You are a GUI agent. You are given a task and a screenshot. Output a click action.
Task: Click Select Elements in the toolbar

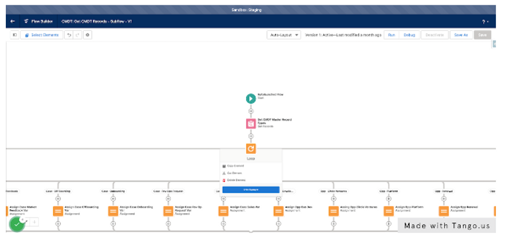point(42,35)
